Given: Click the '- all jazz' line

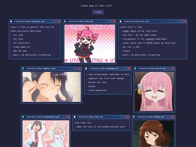Looking at the screenshot, I should click(x=17, y=39).
